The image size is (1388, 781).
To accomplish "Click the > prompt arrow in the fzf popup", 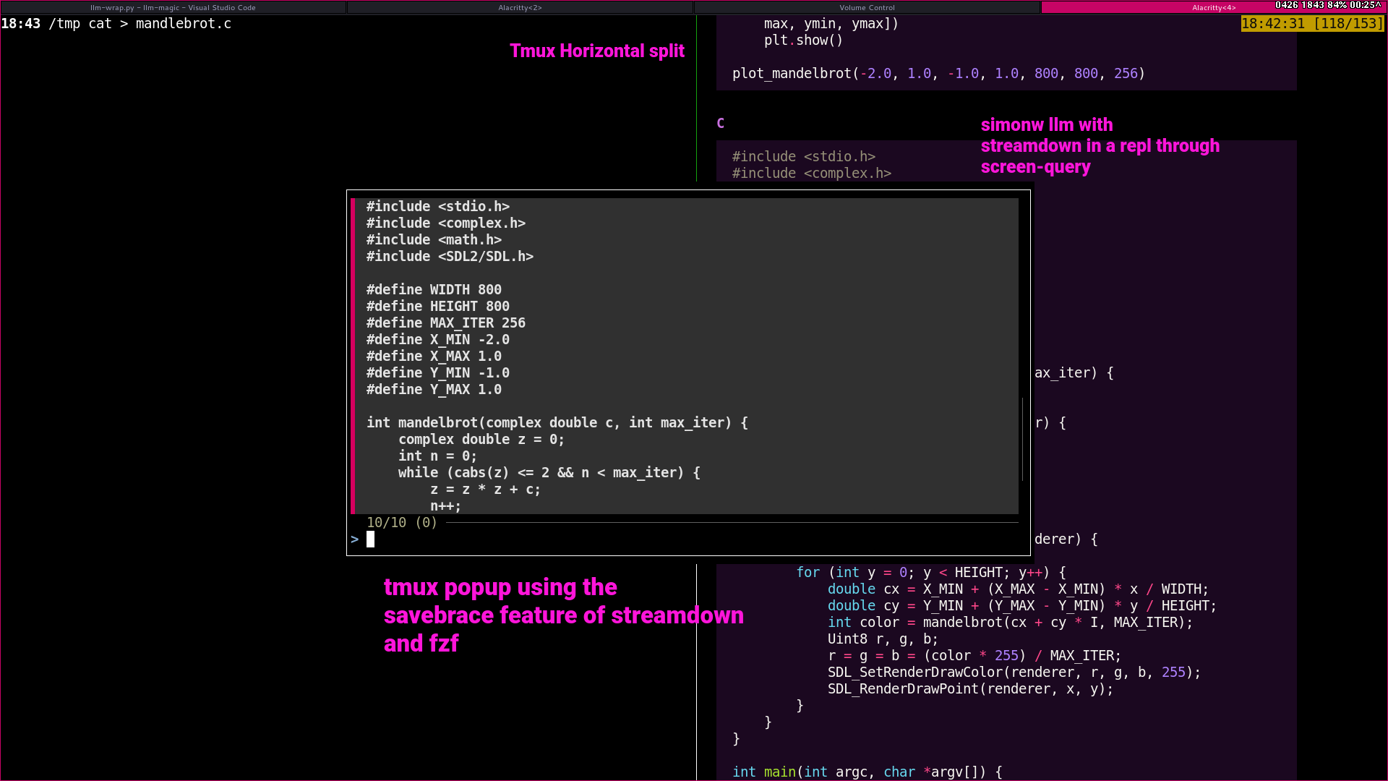I will pos(354,539).
